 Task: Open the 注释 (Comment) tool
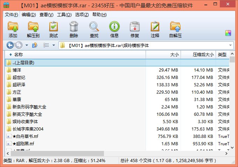click(x=155, y=29)
